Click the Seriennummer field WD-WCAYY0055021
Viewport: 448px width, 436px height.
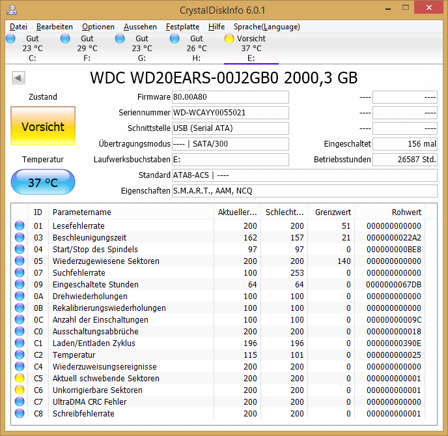click(231, 112)
